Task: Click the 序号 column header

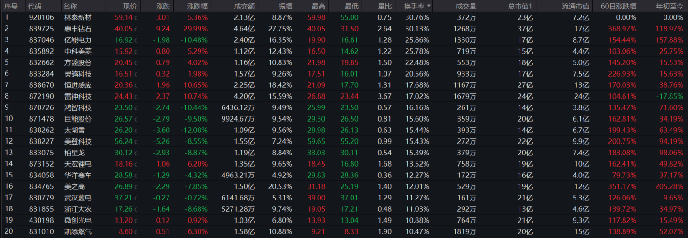Action: tap(11, 7)
